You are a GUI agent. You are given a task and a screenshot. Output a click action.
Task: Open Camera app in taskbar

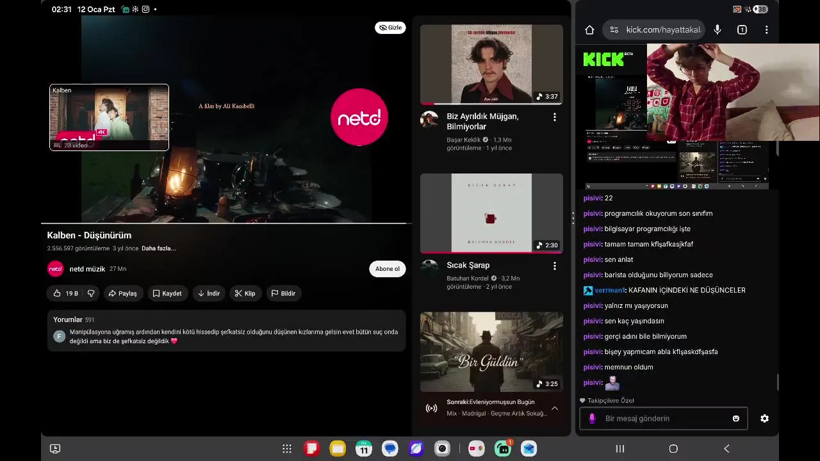pyautogui.click(x=442, y=449)
